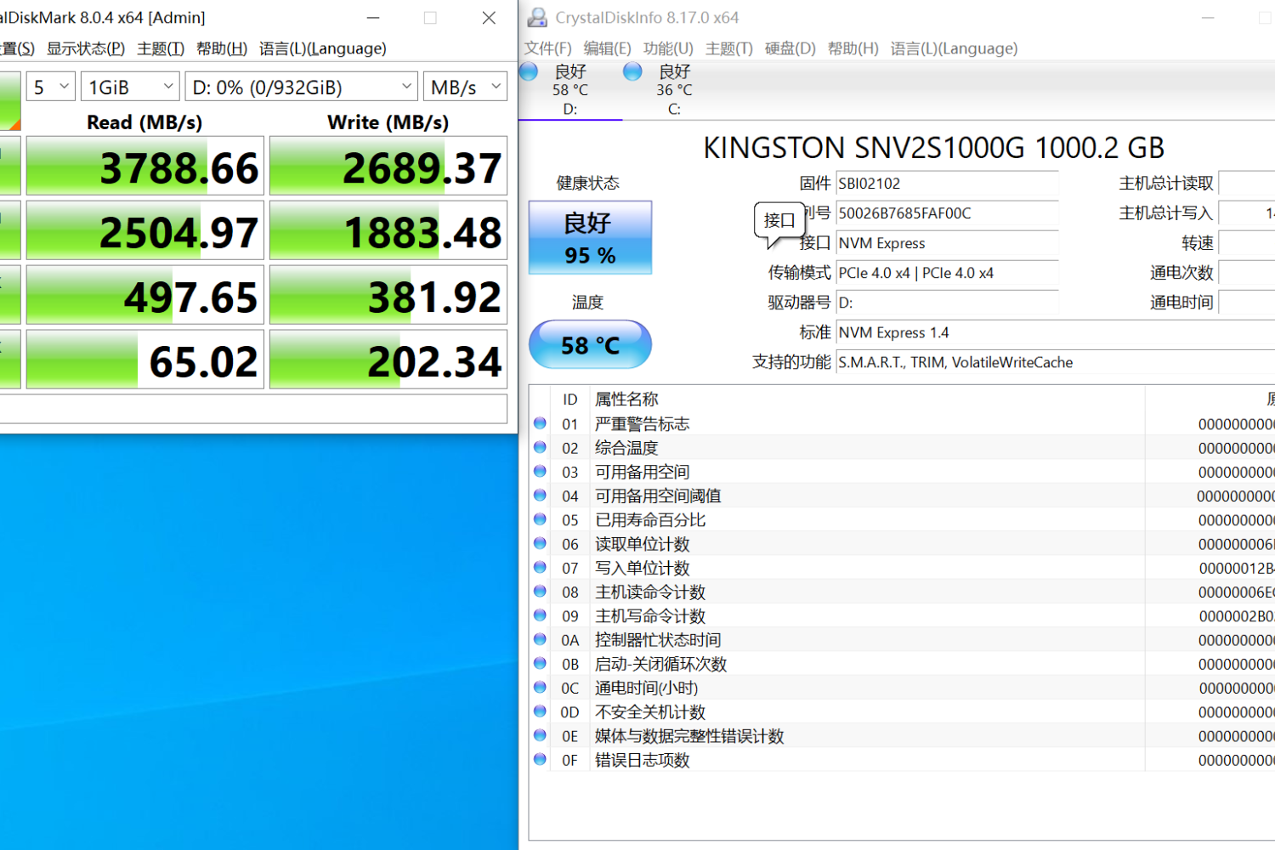Open 功能(U) menu in CrystalDiskInfo
The height and width of the screenshot is (850, 1275).
pos(668,48)
